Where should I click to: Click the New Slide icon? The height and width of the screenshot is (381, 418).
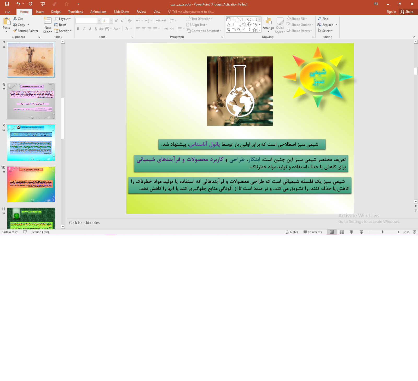[48, 21]
